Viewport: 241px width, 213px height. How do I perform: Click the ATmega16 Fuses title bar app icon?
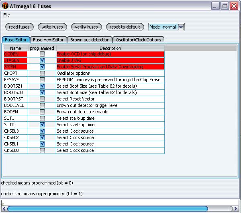5,6
